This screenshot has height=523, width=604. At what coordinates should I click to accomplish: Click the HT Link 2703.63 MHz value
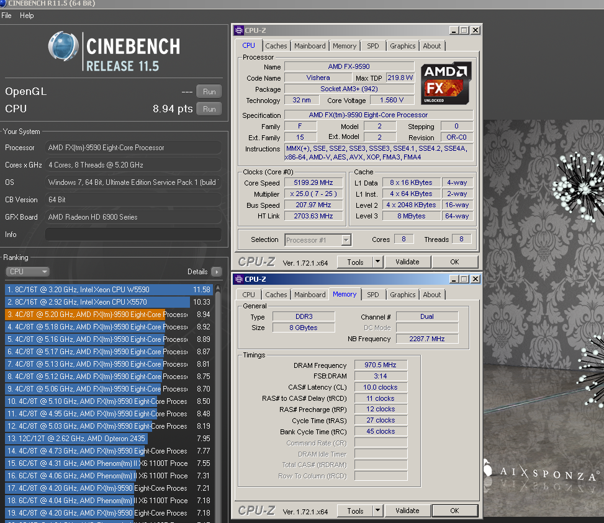point(313,217)
